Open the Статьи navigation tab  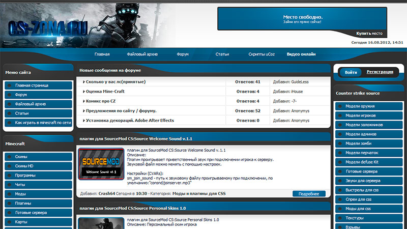click(222, 54)
